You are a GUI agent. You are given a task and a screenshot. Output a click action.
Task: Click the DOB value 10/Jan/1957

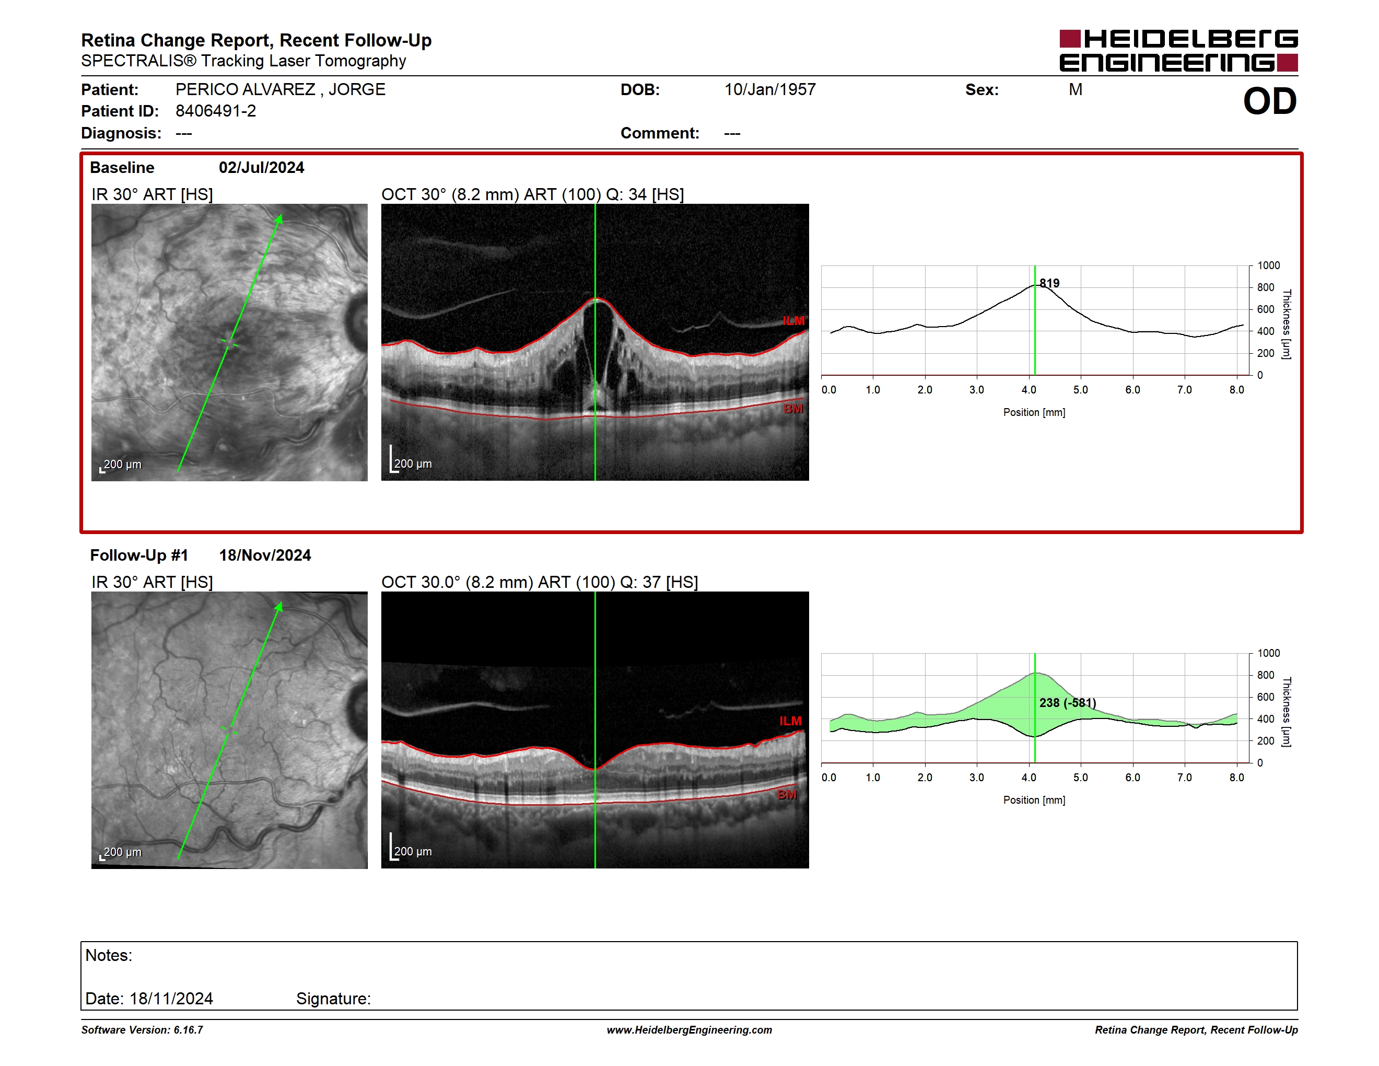pyautogui.click(x=770, y=90)
